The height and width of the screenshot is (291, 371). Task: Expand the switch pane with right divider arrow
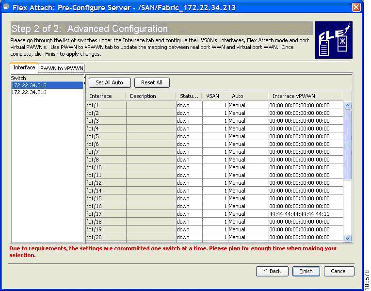(84, 83)
